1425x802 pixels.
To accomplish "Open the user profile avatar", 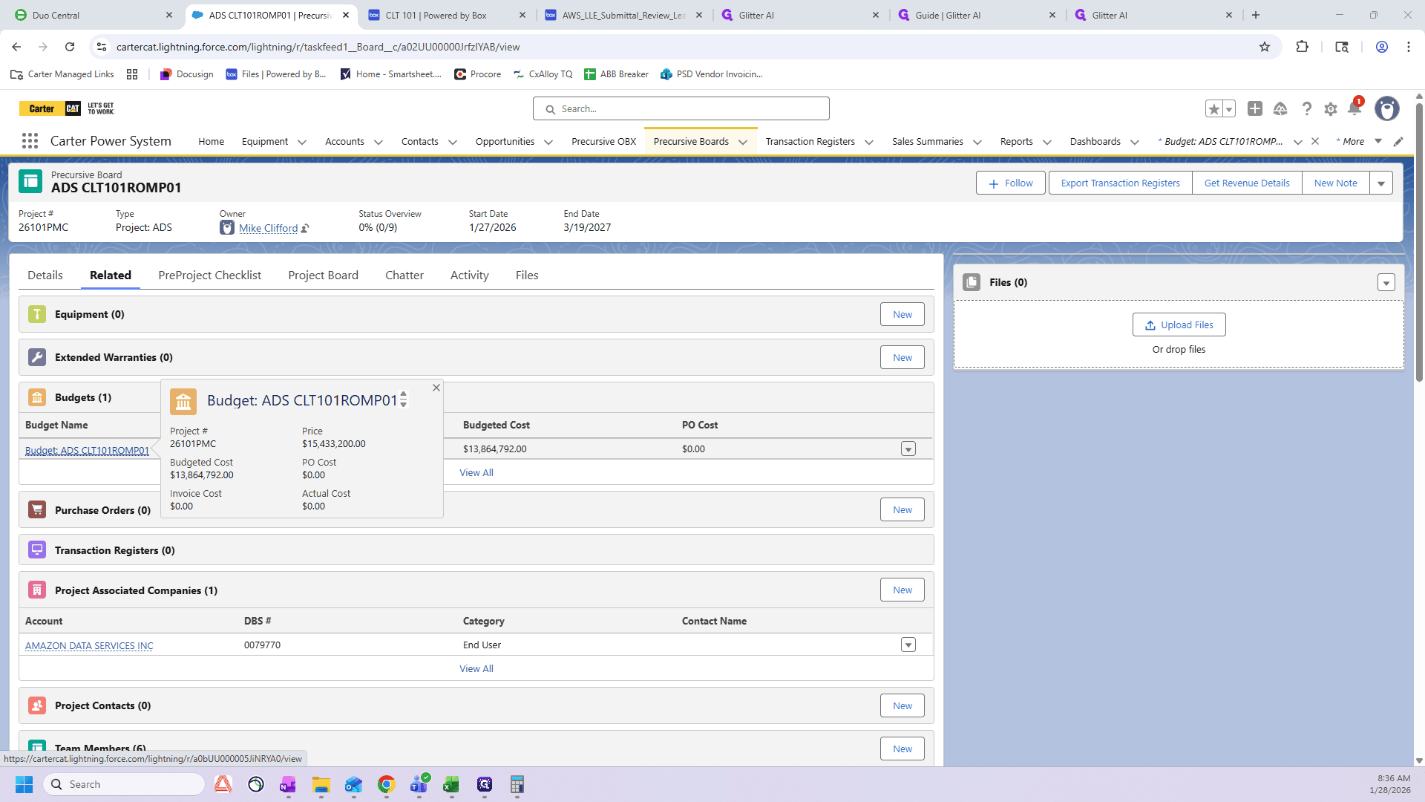I will click(x=1386, y=108).
